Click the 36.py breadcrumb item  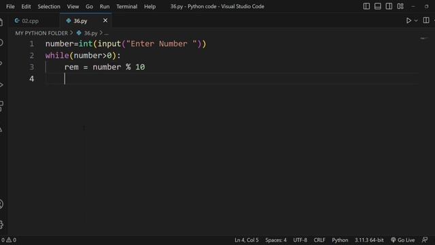point(88,33)
